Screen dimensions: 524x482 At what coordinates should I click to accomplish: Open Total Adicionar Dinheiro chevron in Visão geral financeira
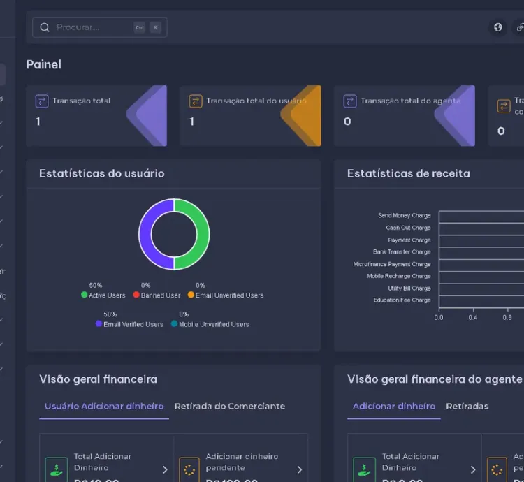coord(165,469)
